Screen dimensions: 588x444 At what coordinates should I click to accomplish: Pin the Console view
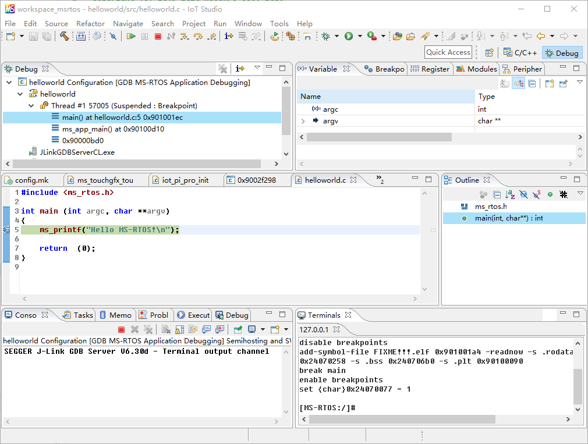tap(238, 329)
